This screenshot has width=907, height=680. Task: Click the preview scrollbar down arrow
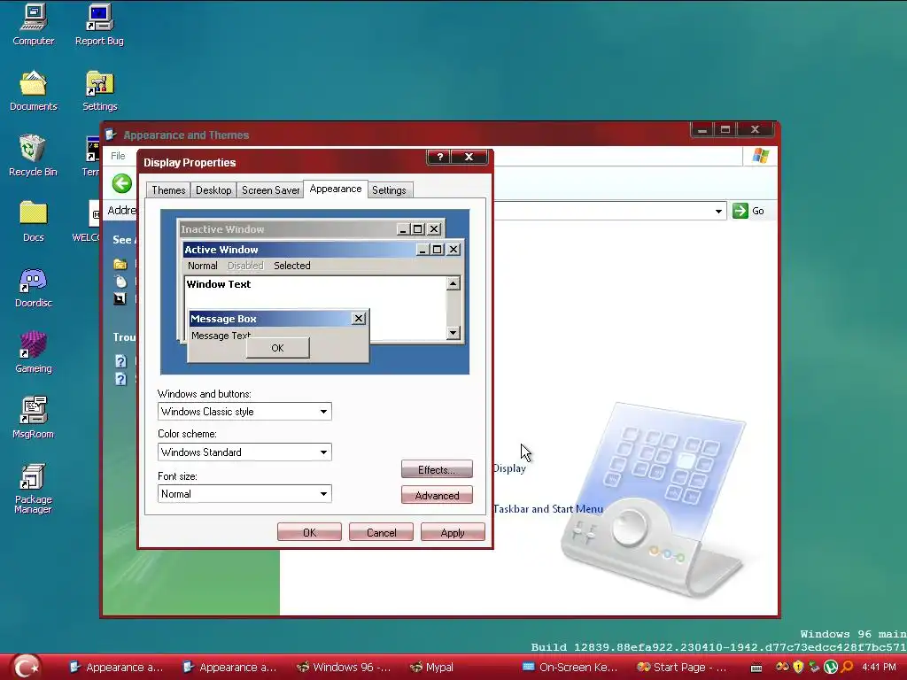click(x=453, y=333)
